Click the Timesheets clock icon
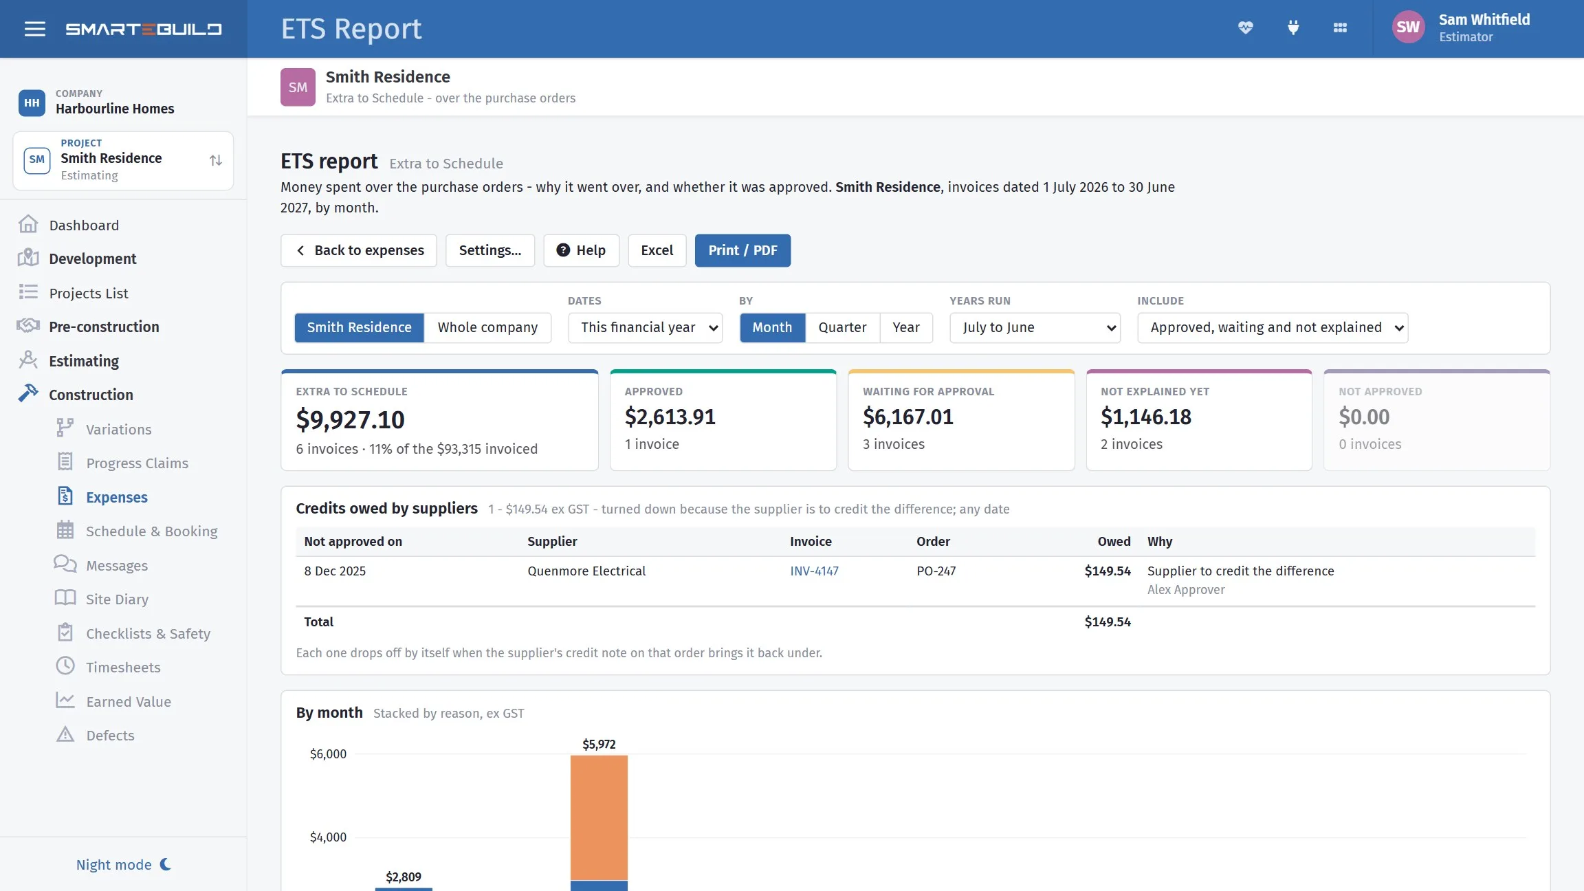Image resolution: width=1584 pixels, height=891 pixels. click(65, 666)
